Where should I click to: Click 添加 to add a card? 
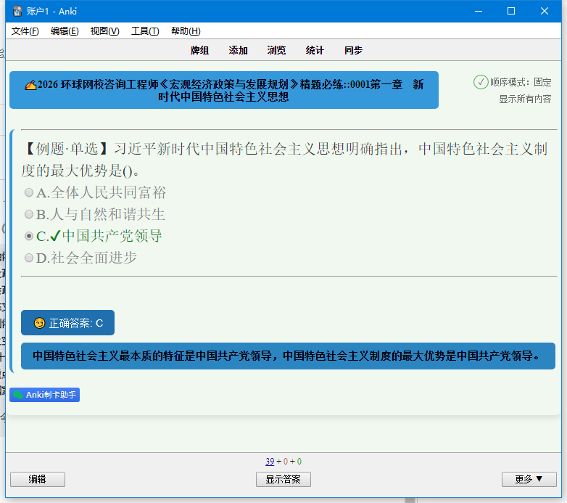coord(238,50)
